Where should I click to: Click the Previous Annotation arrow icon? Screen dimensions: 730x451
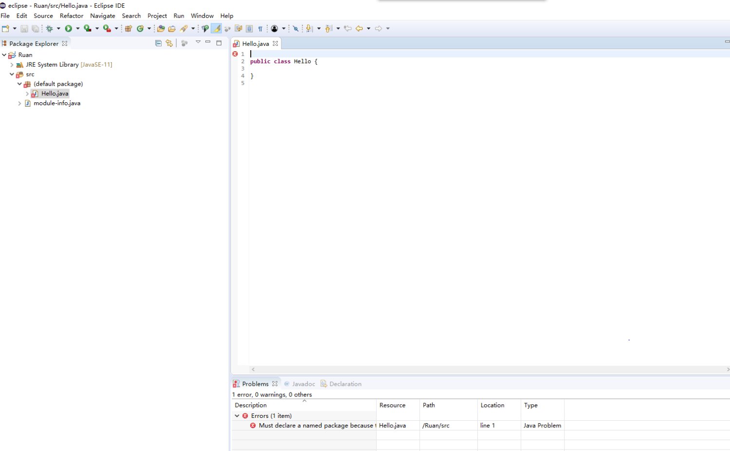pyautogui.click(x=328, y=29)
